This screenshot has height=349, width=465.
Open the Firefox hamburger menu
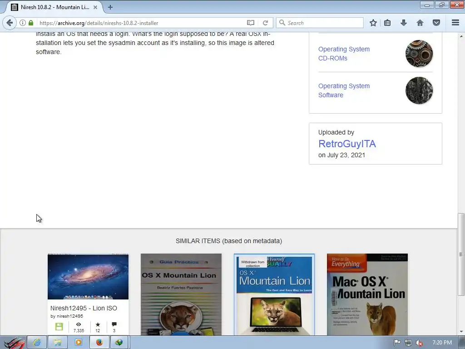pos(455,23)
